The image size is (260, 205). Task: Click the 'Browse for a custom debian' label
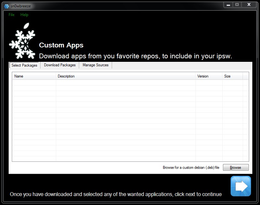(191, 168)
